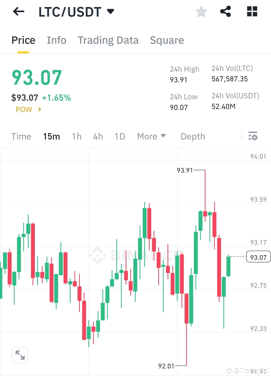Tap the 93.07 current price label
This screenshot has height=376, width=271.
(258, 257)
